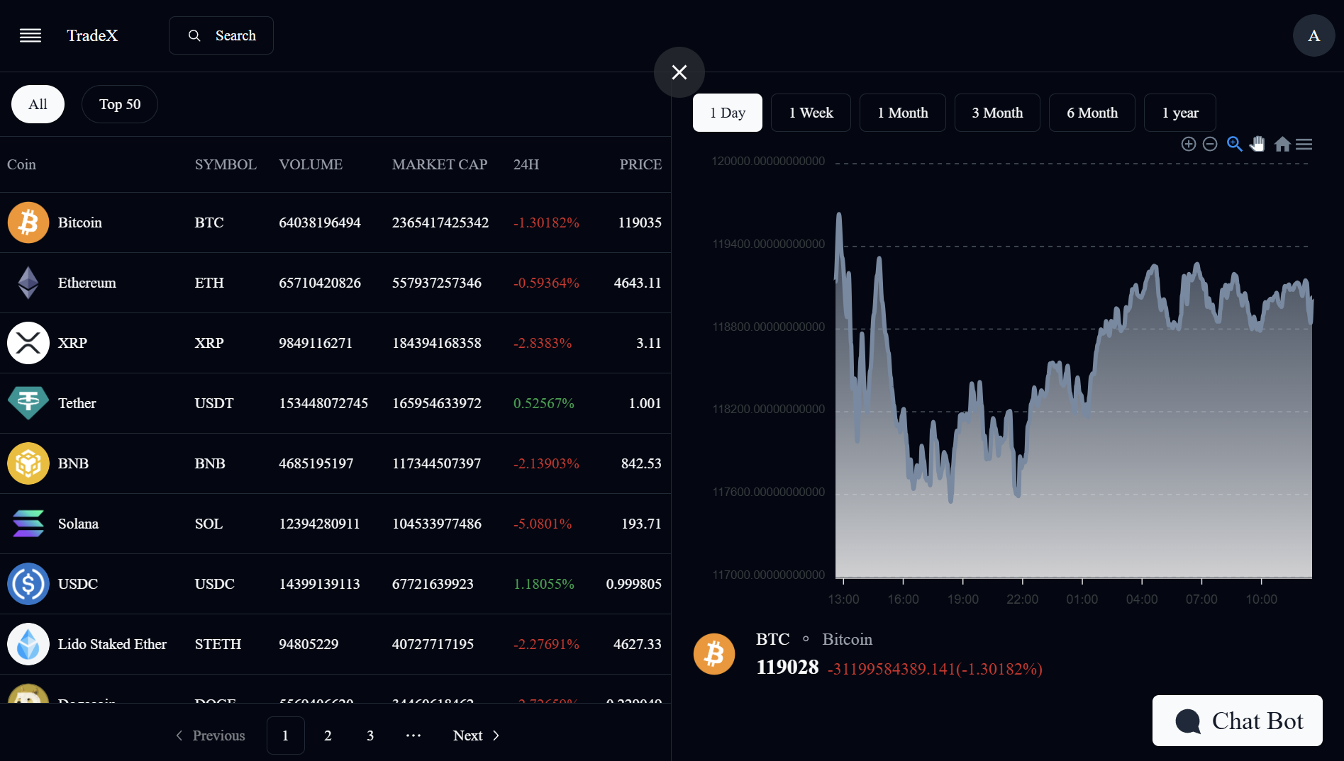Select pagination page 3

point(370,735)
